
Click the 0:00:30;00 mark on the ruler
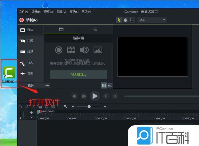(130, 118)
